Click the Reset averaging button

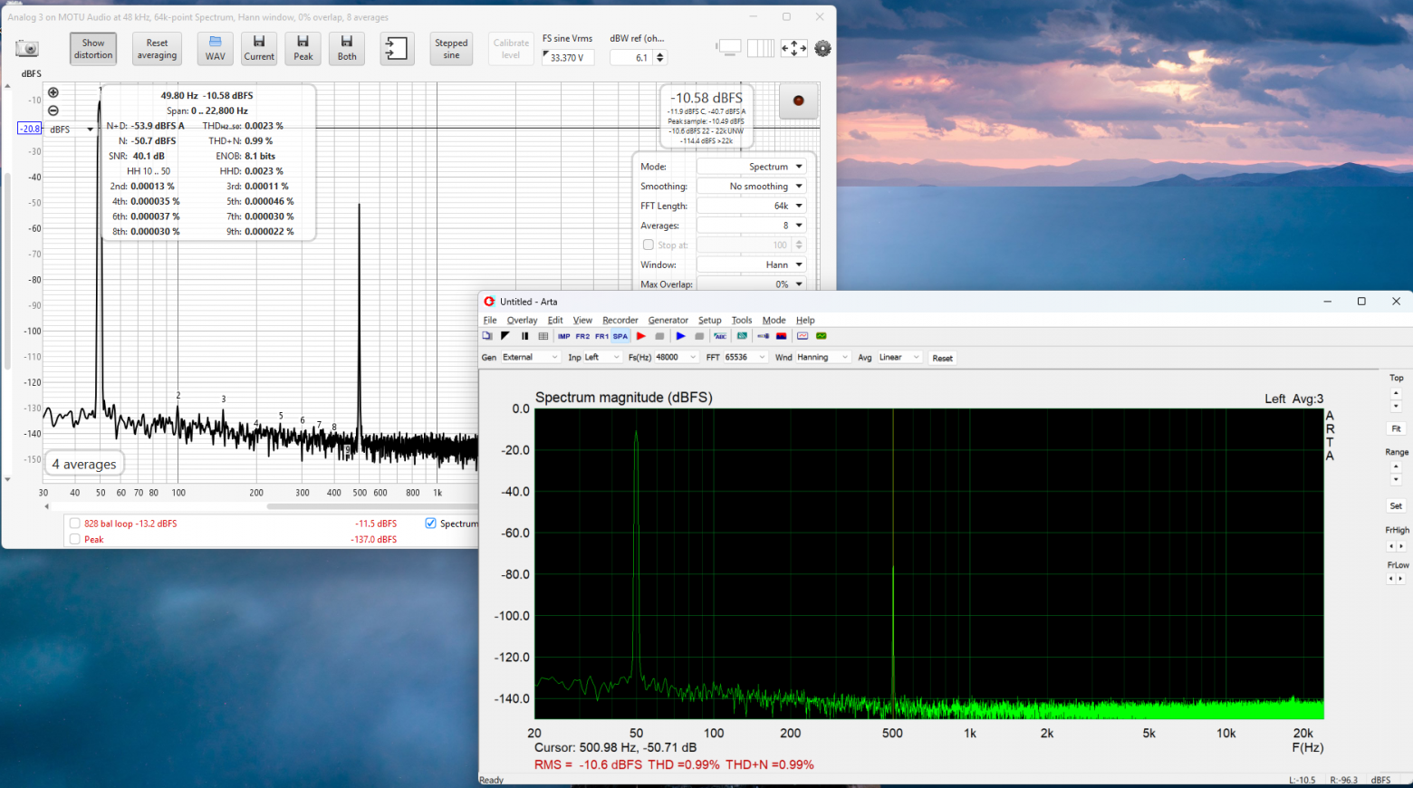coord(157,48)
